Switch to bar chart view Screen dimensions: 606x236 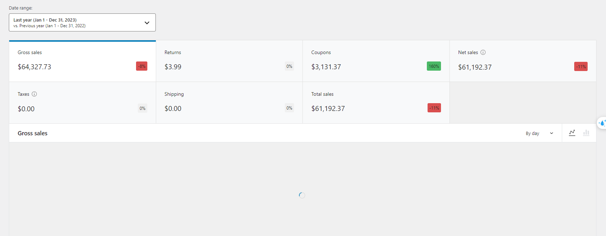pos(586,133)
